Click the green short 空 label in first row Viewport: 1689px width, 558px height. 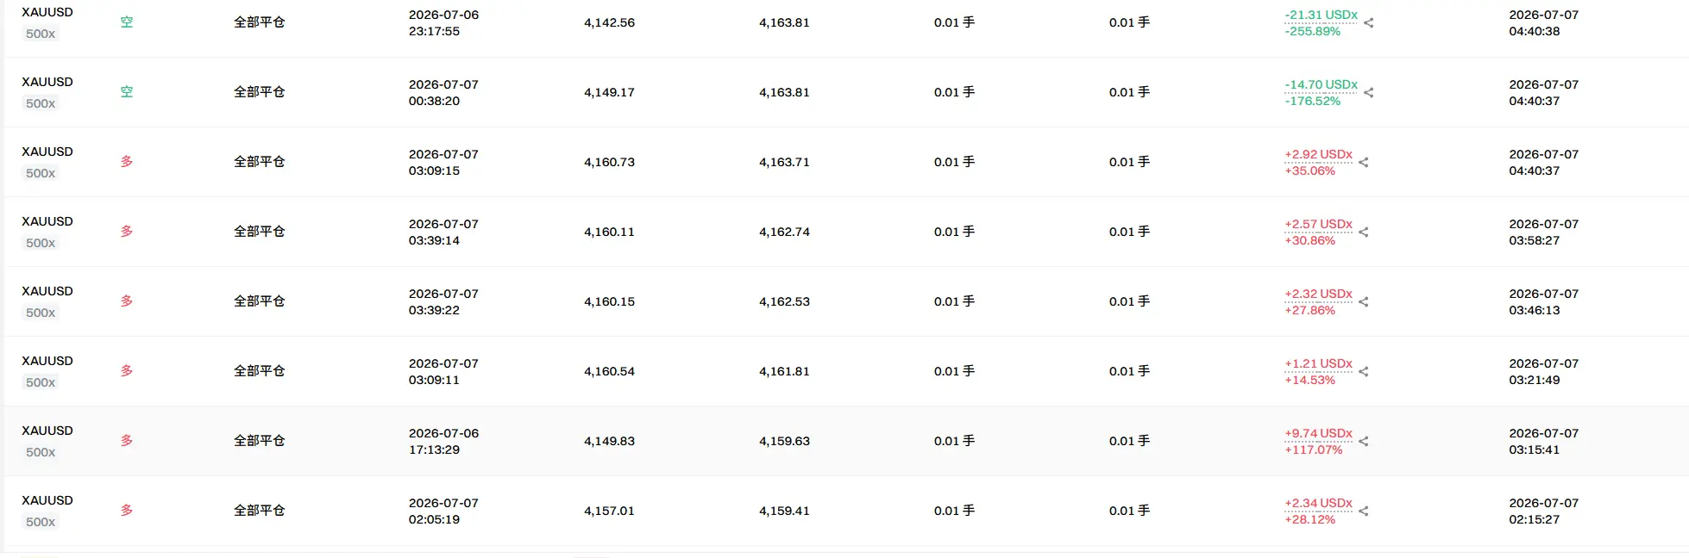(127, 22)
